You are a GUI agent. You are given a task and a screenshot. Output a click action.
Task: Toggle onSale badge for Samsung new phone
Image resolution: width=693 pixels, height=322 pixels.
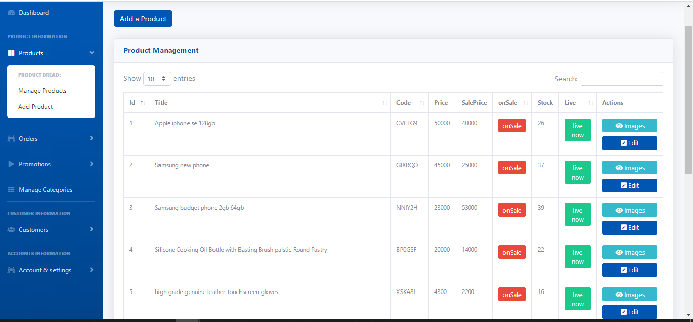[x=512, y=168]
